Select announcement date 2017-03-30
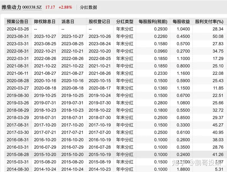 tap(18, 132)
